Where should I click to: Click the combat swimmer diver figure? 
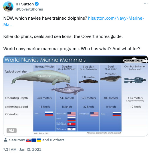click(135, 80)
